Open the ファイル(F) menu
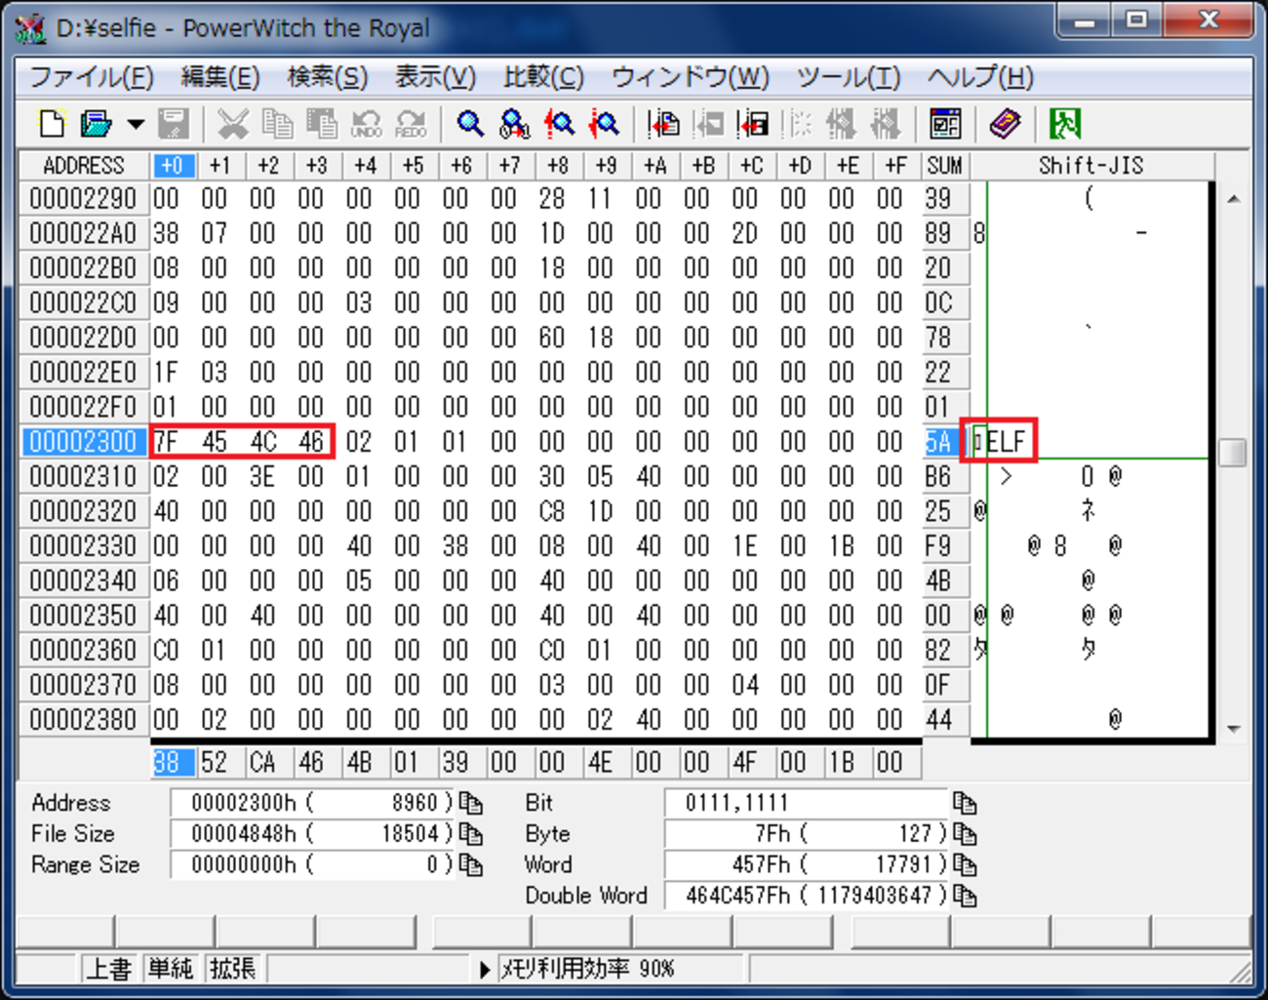 point(92,77)
